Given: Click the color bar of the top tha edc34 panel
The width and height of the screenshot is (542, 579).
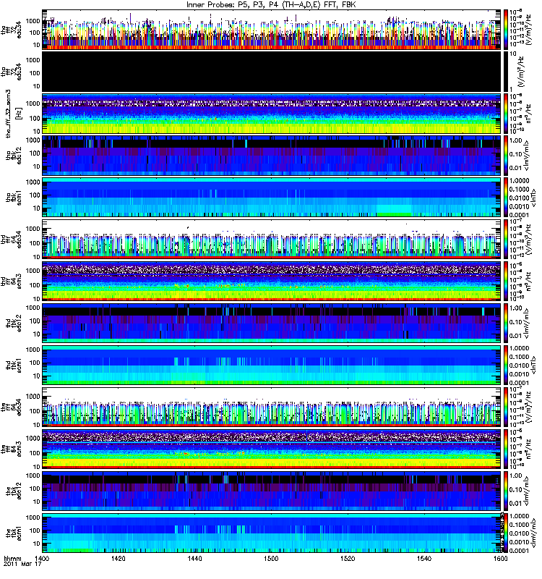Looking at the screenshot, I should point(506,30).
